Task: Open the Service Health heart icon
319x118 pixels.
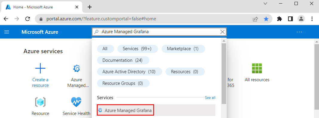Action: click(76, 102)
